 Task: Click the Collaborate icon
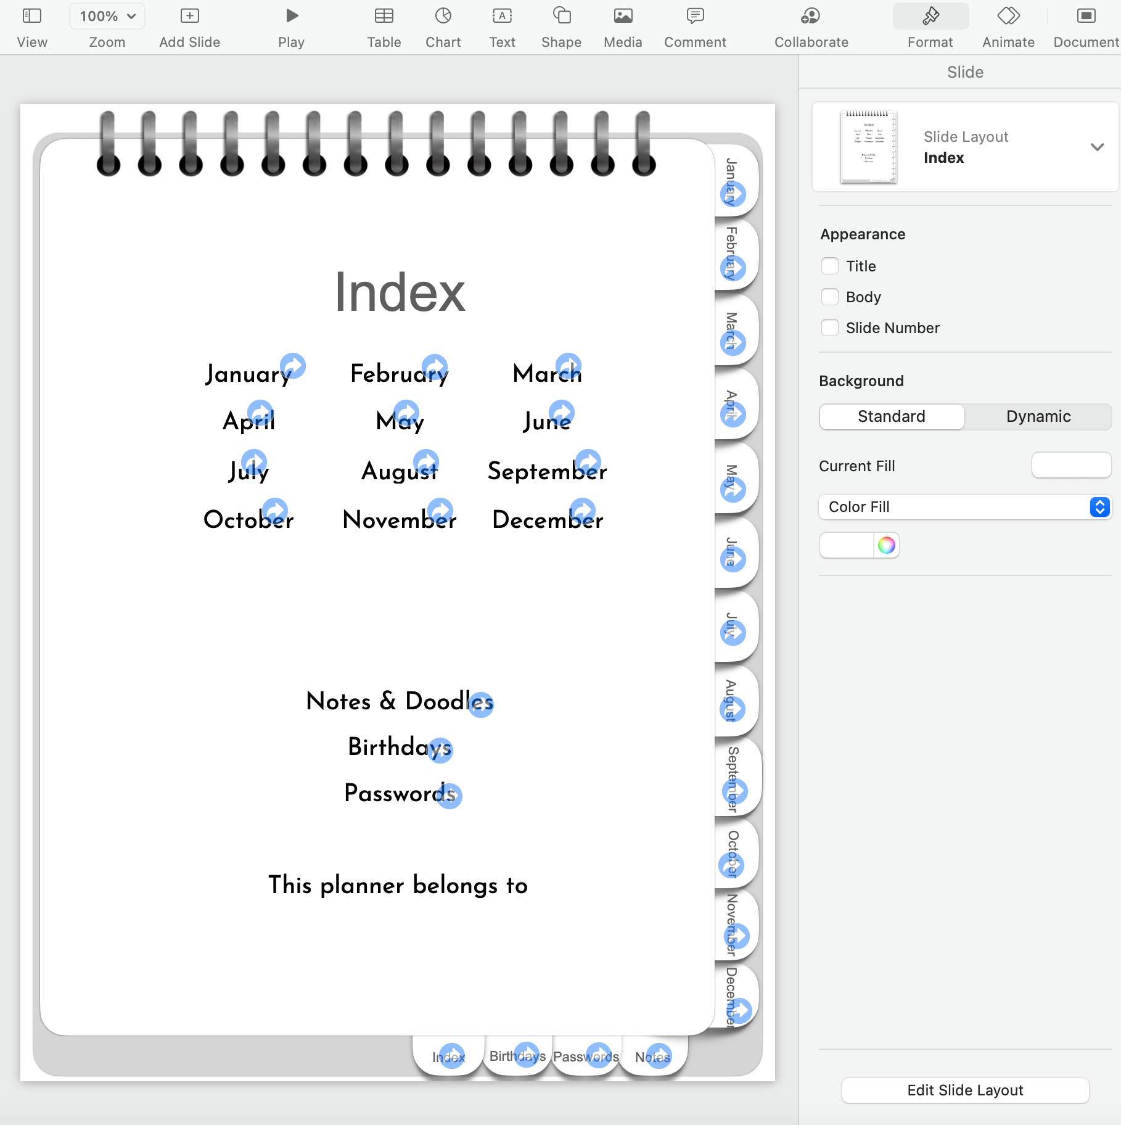pyautogui.click(x=811, y=16)
